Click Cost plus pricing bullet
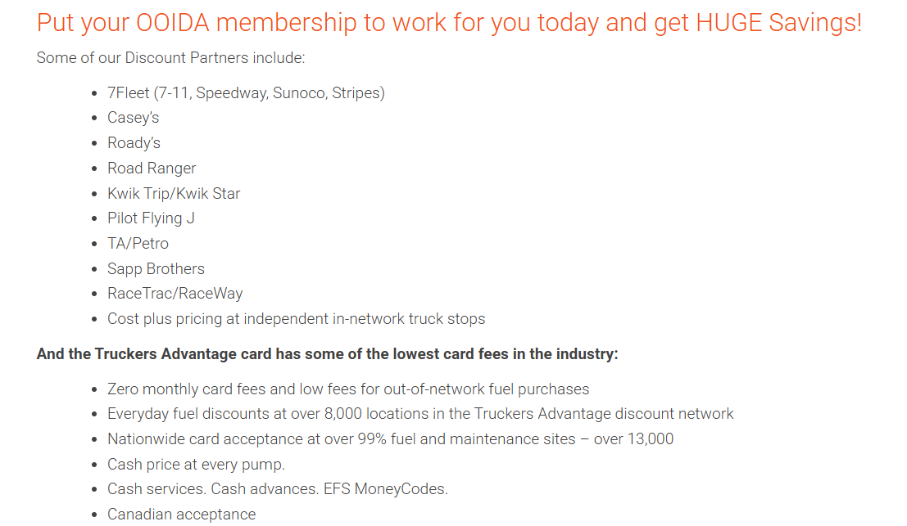Viewport: 907px width, 526px height. pos(296,319)
